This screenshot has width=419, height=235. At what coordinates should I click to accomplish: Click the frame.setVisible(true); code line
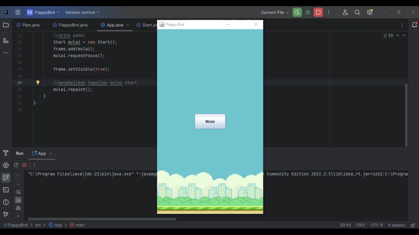pyautogui.click(x=82, y=69)
